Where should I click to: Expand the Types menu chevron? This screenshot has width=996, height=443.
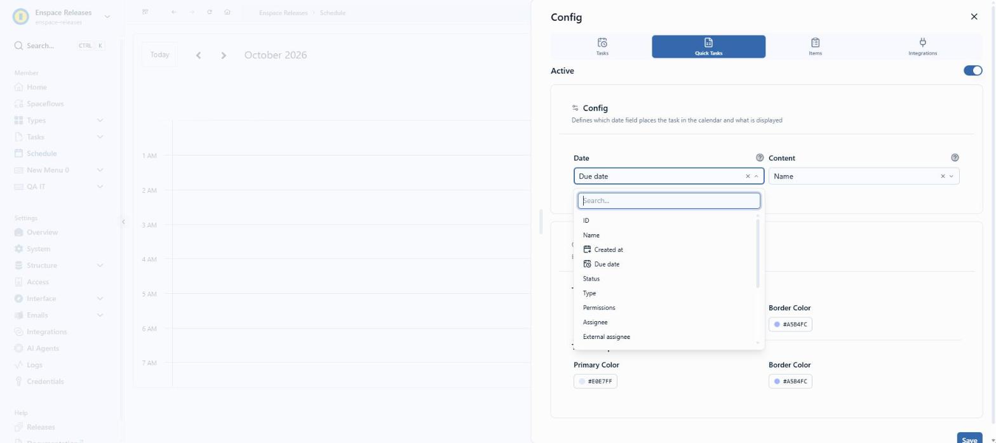click(x=100, y=121)
